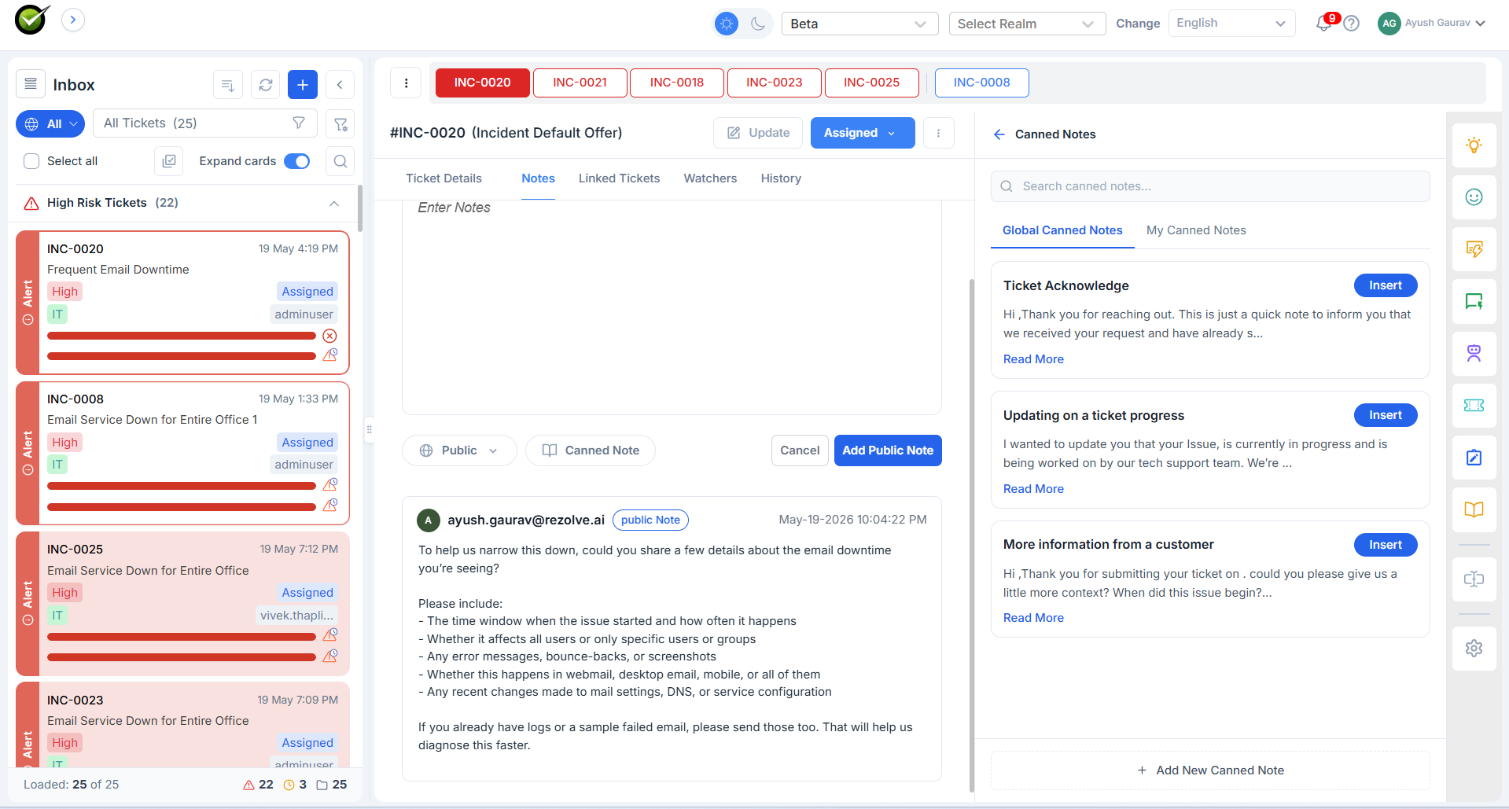Click Add New Canned Note
The height and width of the screenshot is (809, 1509).
(x=1210, y=770)
